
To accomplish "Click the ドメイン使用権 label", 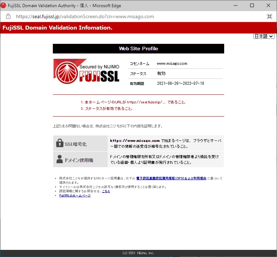I will coord(79,160).
